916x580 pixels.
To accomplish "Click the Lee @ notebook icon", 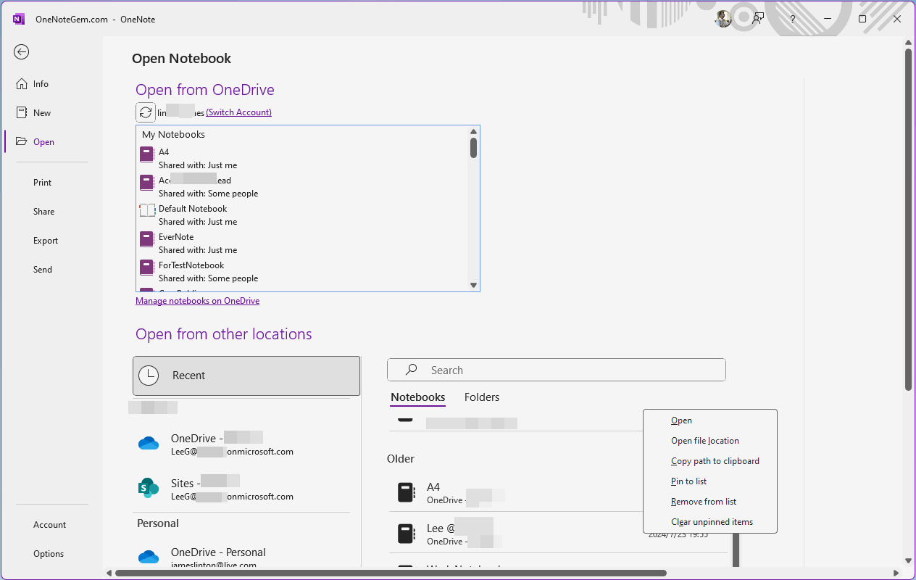I will click(407, 534).
